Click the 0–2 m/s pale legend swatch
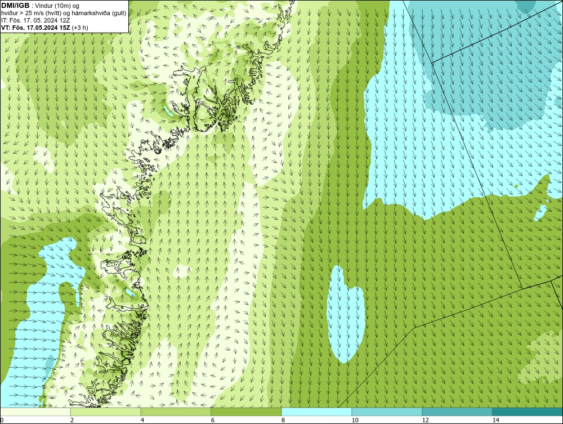The image size is (563, 424). point(35,412)
